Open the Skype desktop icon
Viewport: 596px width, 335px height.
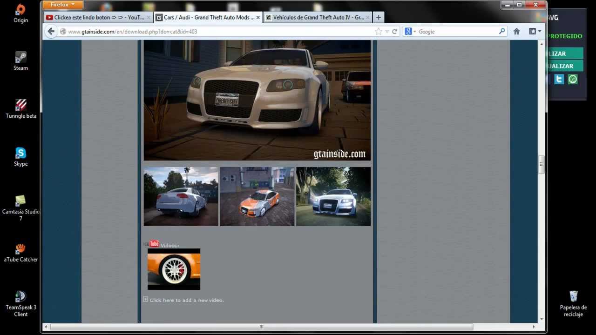(x=20, y=157)
